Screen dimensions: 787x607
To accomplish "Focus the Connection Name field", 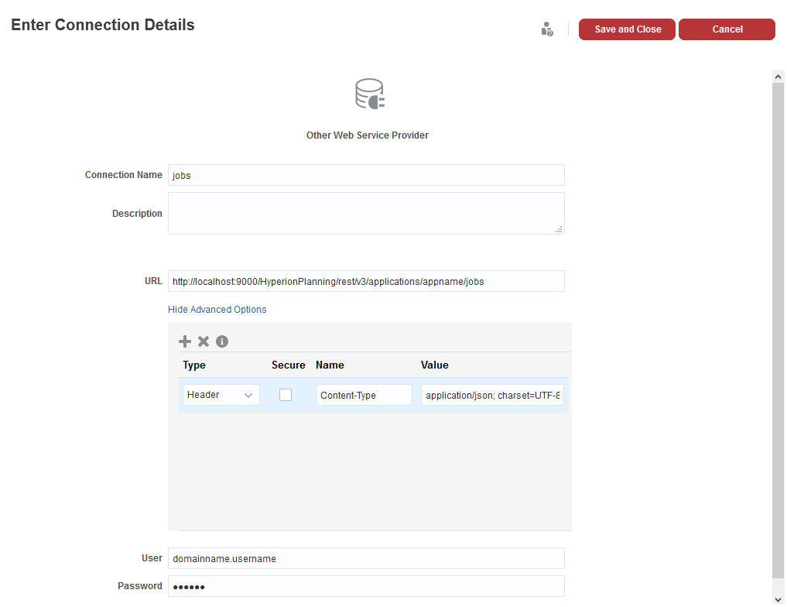I will (366, 175).
